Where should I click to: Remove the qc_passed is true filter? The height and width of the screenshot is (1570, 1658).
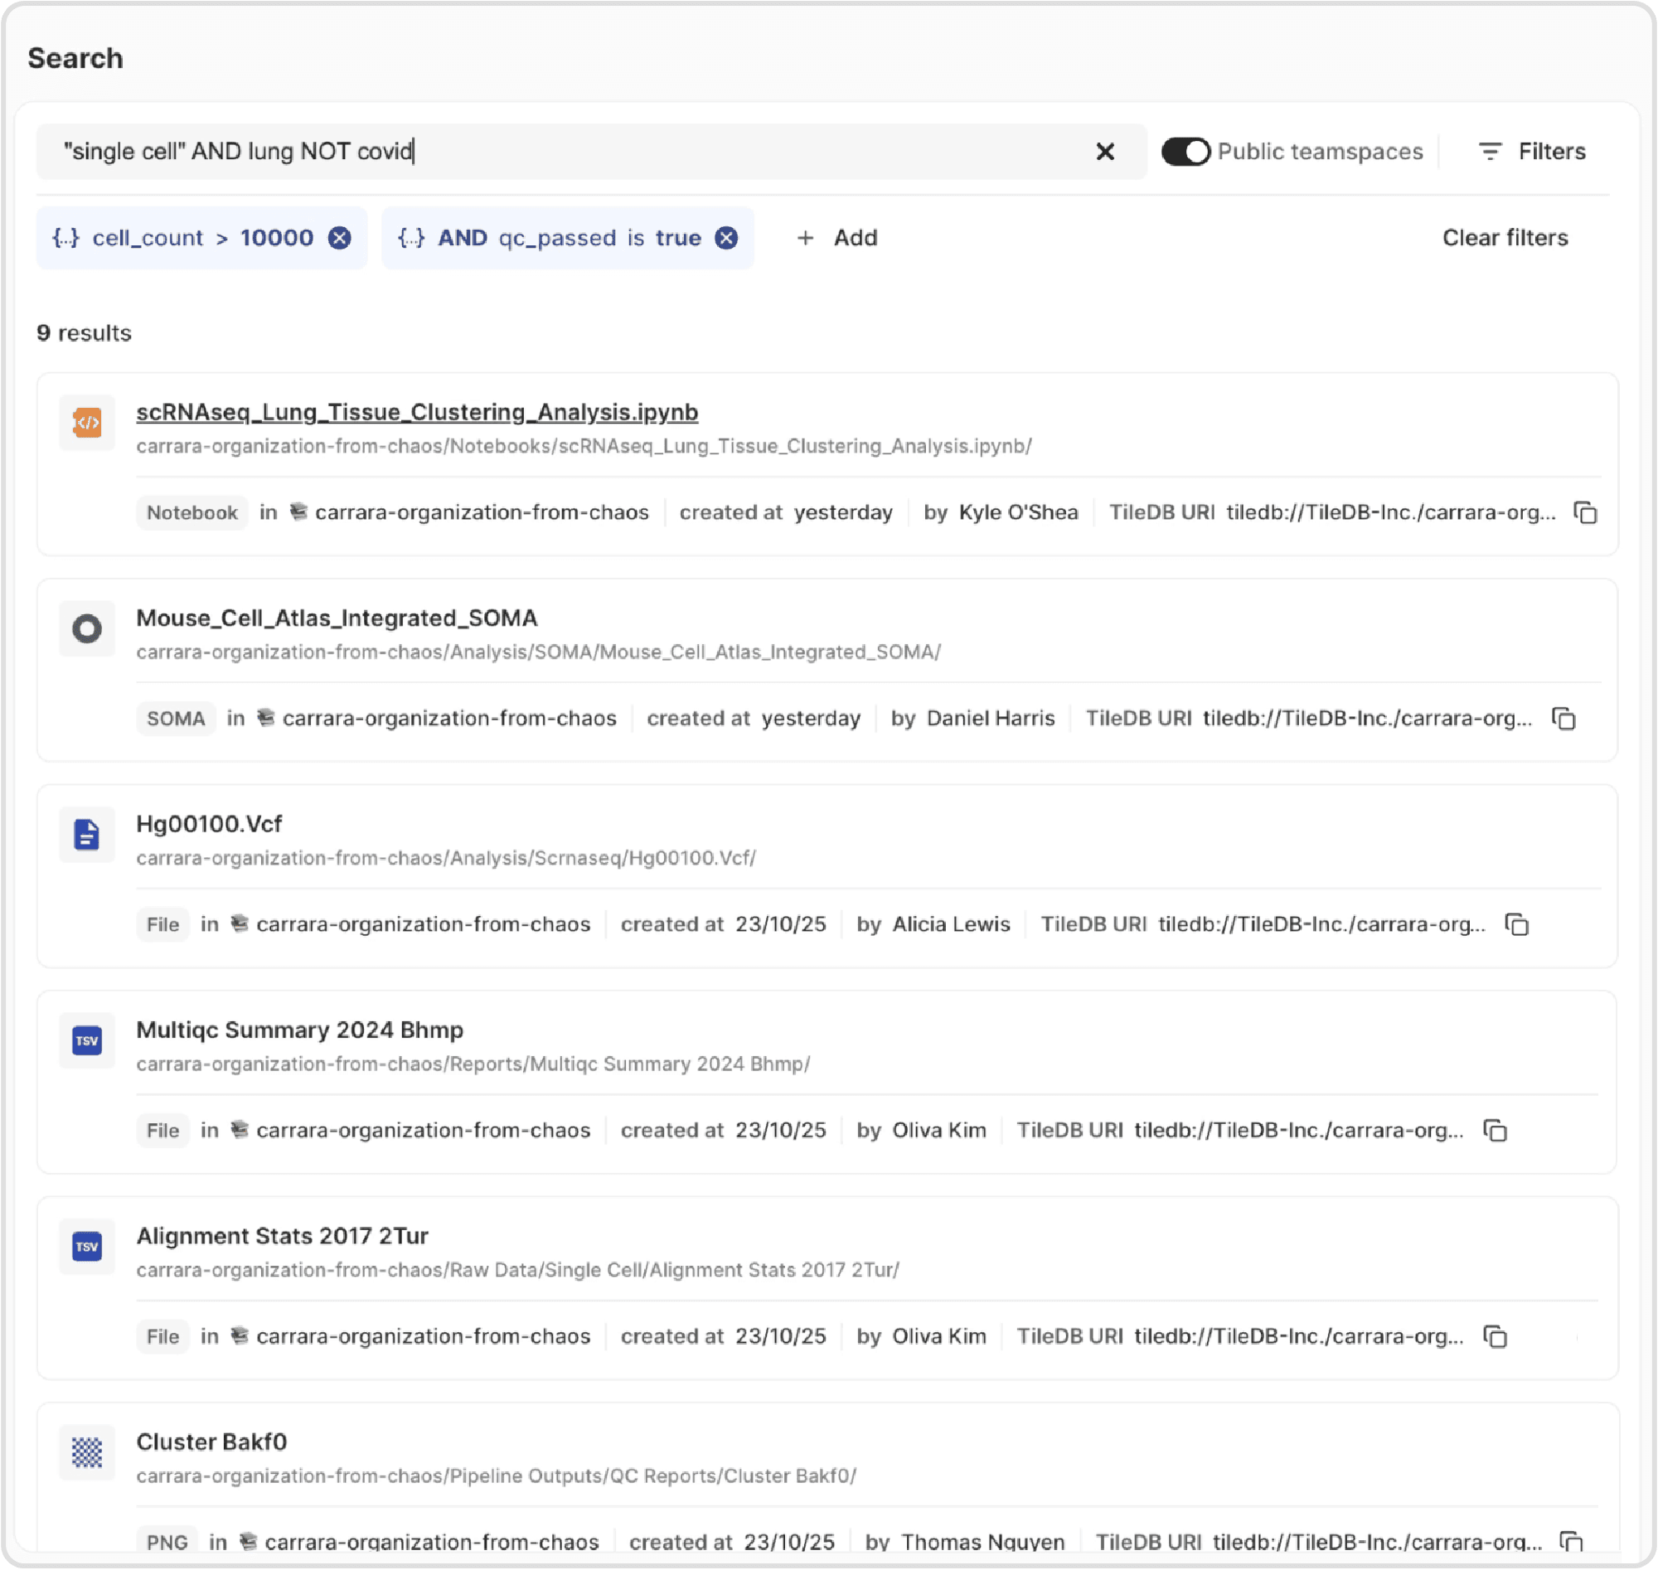pyautogui.click(x=726, y=238)
